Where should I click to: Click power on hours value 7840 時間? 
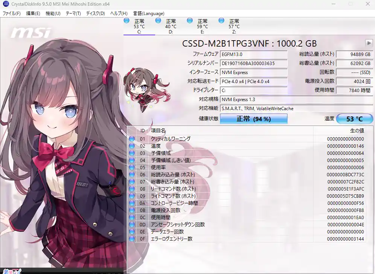click(354, 91)
